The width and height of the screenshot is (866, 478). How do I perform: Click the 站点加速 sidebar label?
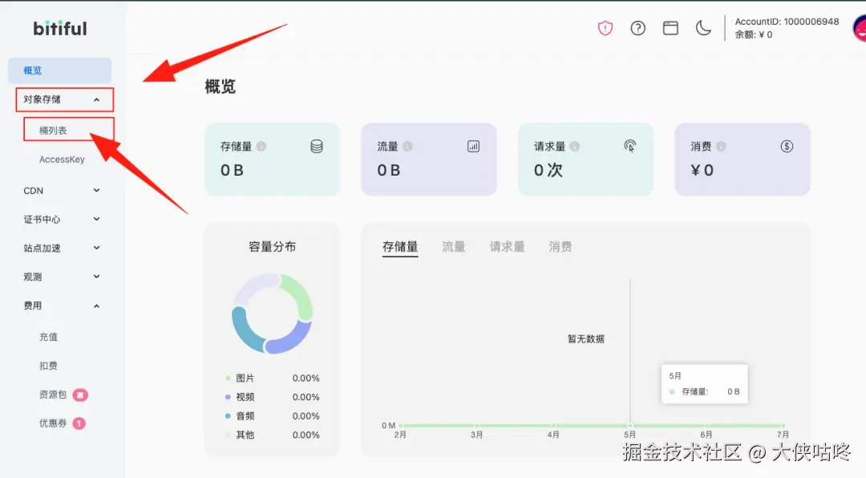(x=42, y=248)
